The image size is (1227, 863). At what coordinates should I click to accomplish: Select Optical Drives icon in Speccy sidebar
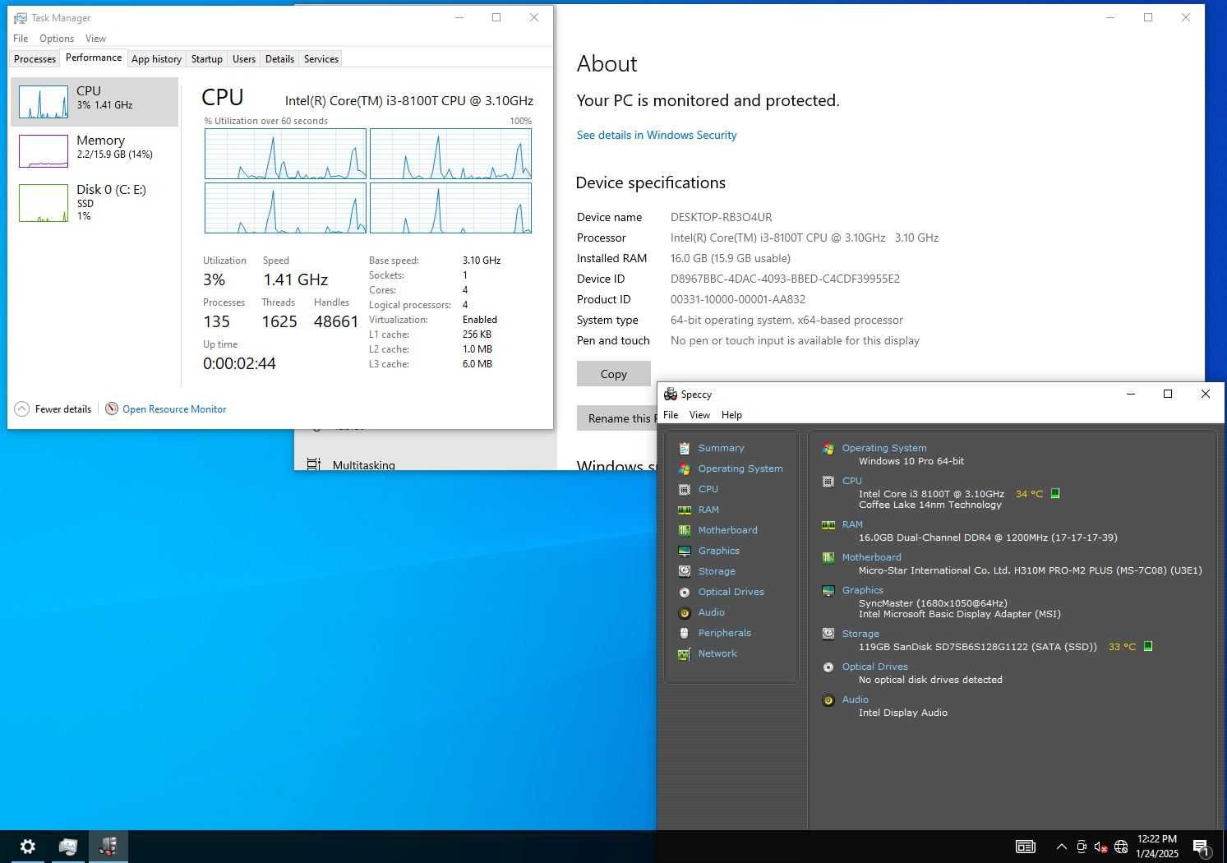[684, 592]
